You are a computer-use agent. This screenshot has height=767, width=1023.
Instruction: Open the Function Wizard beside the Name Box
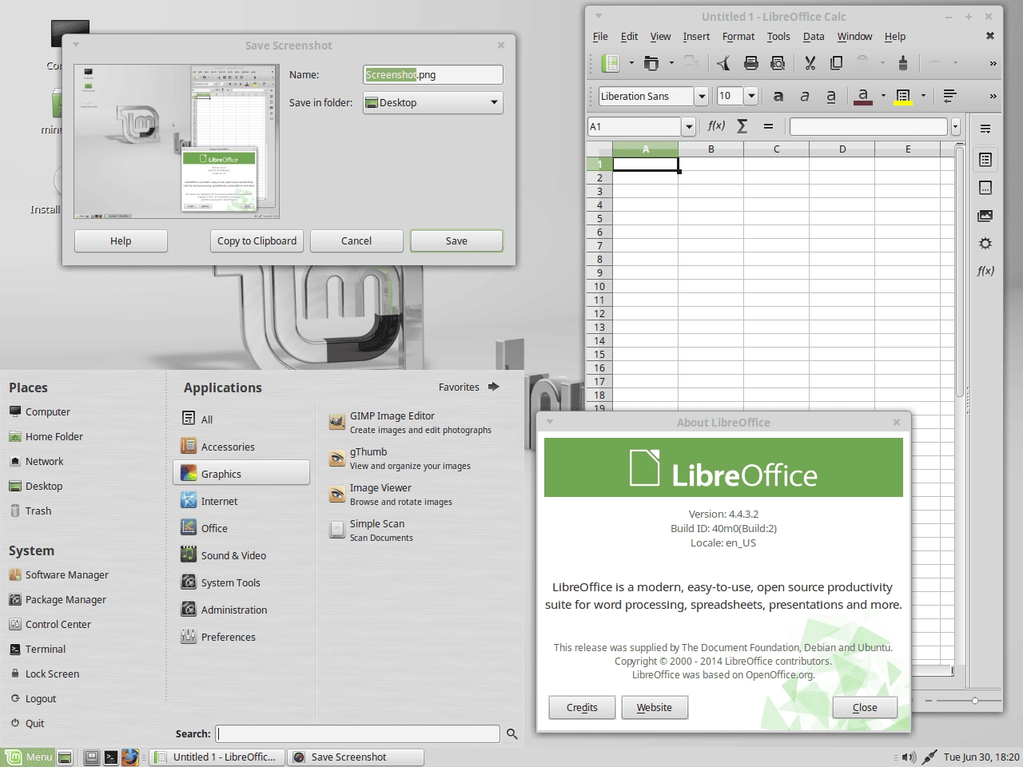[x=716, y=126]
